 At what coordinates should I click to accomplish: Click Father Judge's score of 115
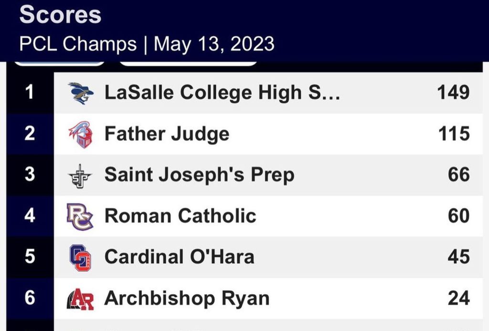pos(454,134)
